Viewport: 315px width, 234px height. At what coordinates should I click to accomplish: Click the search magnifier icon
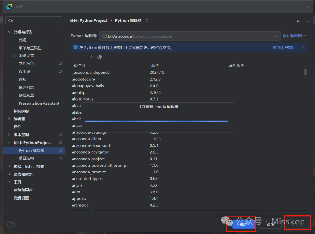pos(11,21)
